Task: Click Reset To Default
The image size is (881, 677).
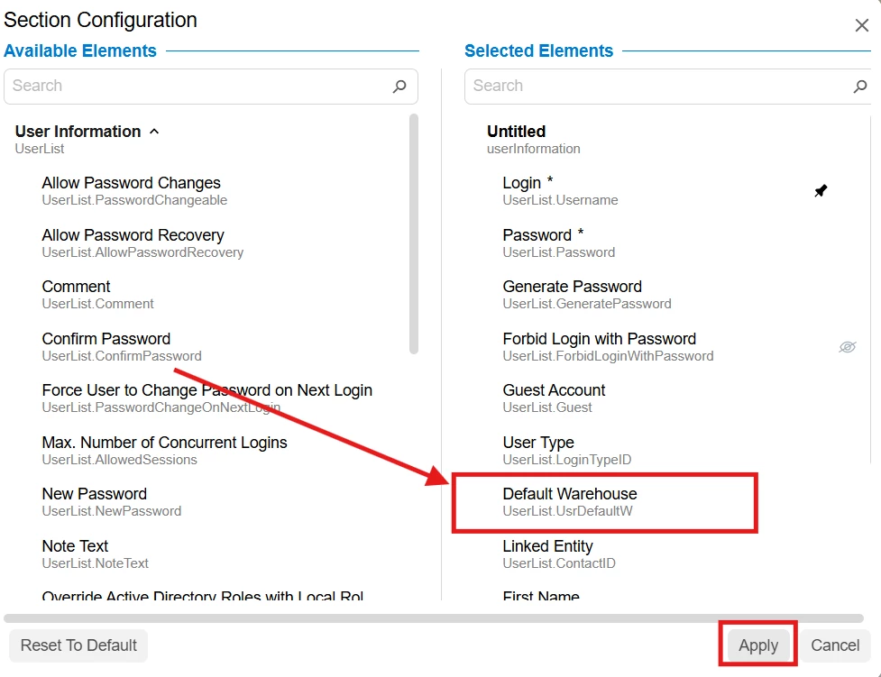Action: [78, 645]
